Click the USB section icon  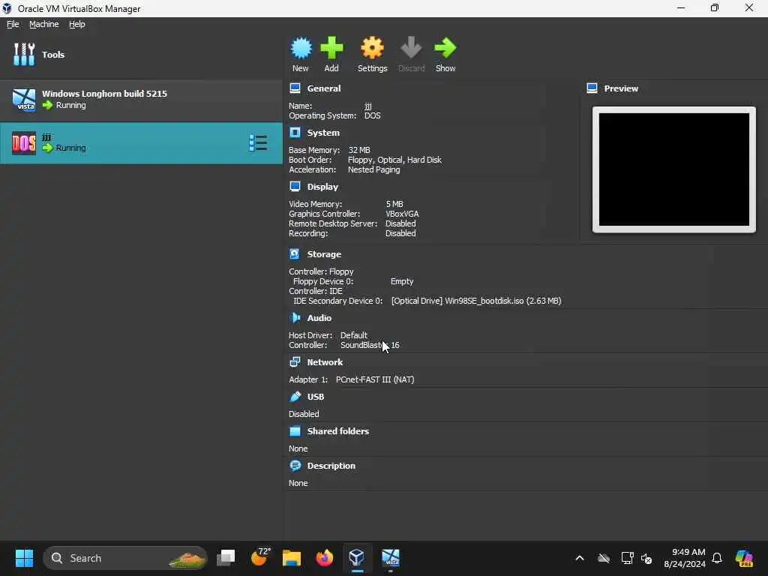pos(295,396)
